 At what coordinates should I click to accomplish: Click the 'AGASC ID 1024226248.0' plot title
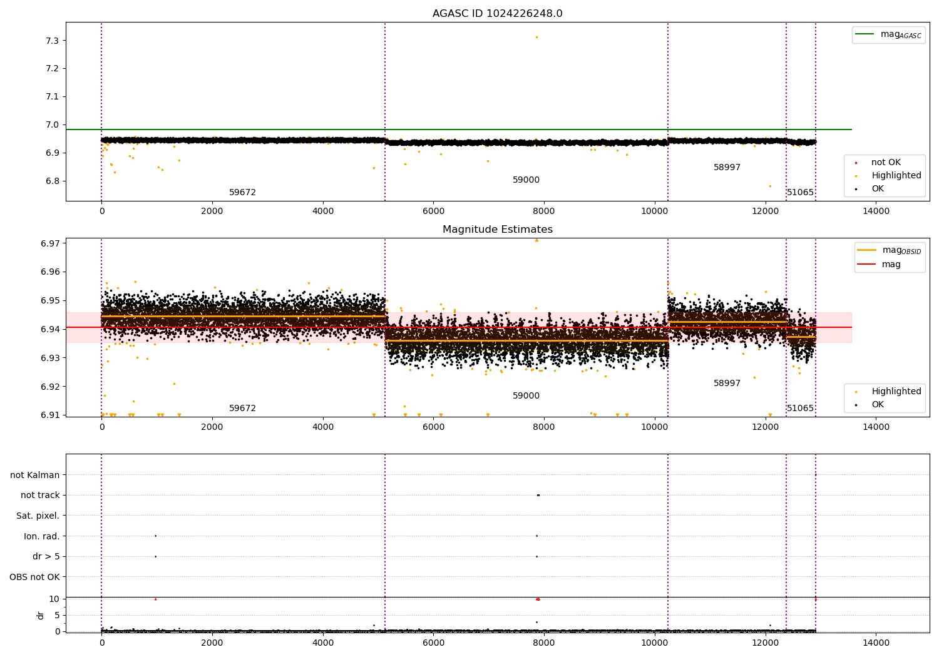point(497,14)
